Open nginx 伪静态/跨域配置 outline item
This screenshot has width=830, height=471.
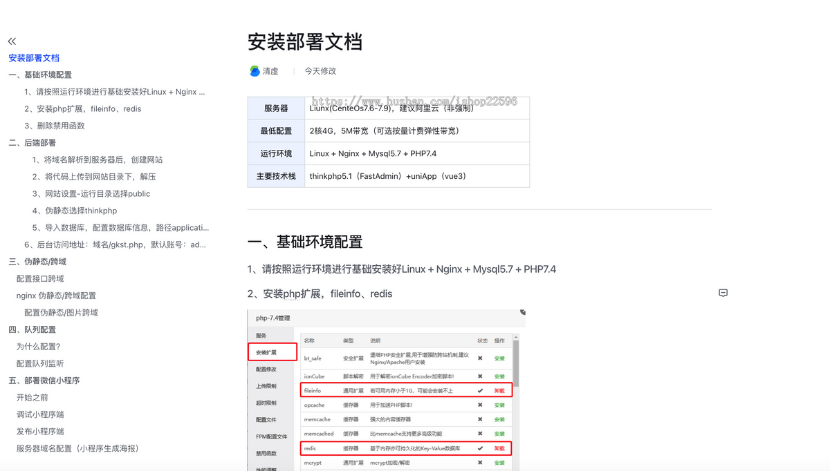click(56, 296)
